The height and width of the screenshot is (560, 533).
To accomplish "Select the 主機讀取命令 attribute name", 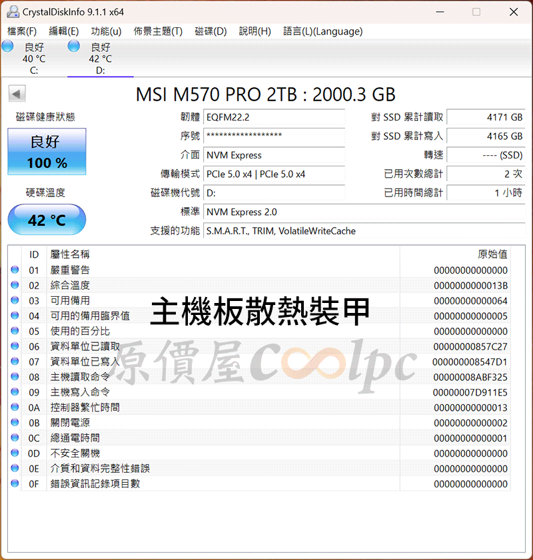I will [80, 377].
